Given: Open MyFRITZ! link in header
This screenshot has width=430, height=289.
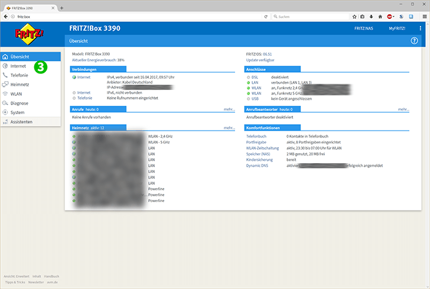Looking at the screenshot, I should click(x=397, y=28).
